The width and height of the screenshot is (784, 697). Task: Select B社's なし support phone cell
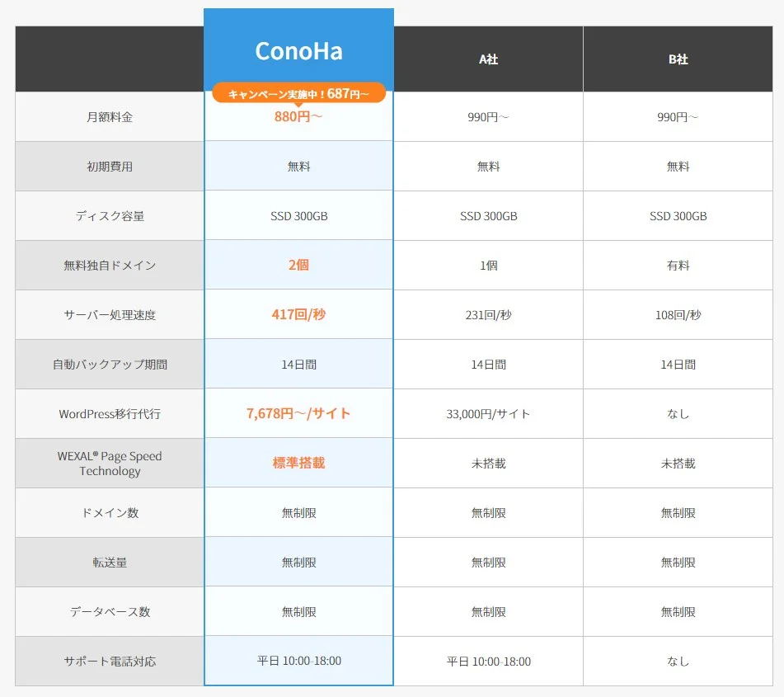(x=678, y=661)
